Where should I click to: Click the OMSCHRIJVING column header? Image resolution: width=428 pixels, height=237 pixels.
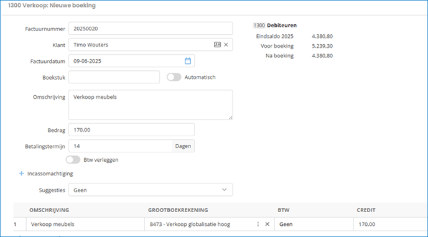[49, 210]
